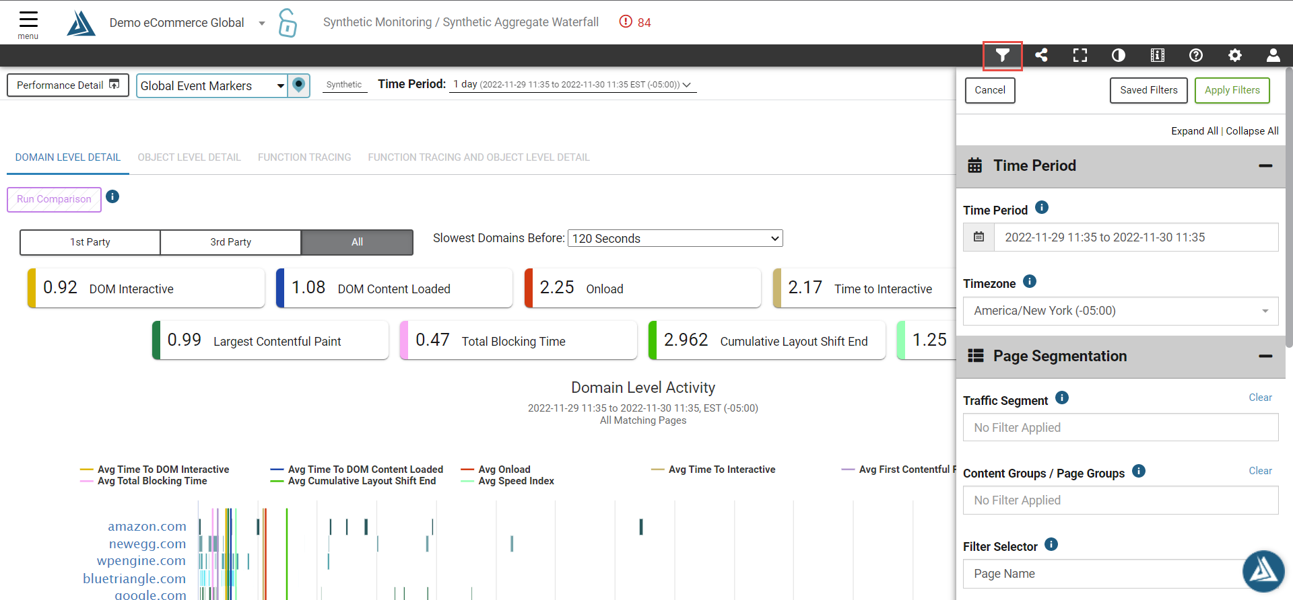Screen dimensions: 1293x600
Task: Click Run Comparison button
Action: [54, 199]
